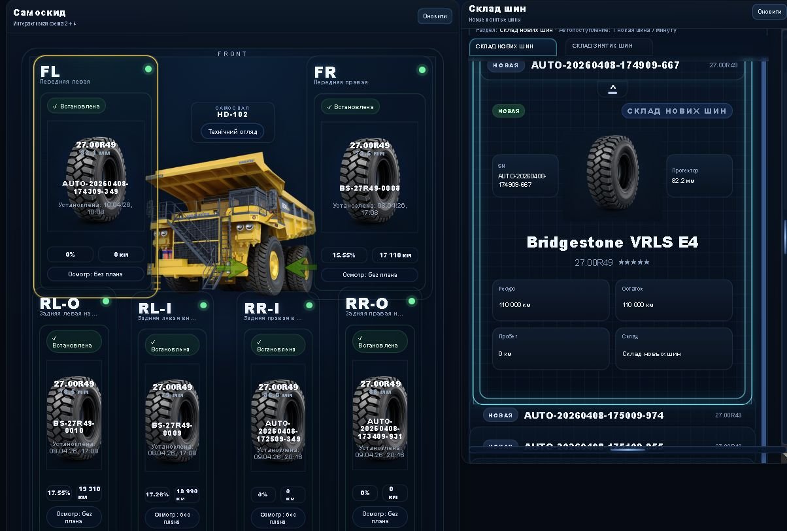Click RR-O green status indicator dot
Viewport: 787px width, 531px height.
pos(412,301)
